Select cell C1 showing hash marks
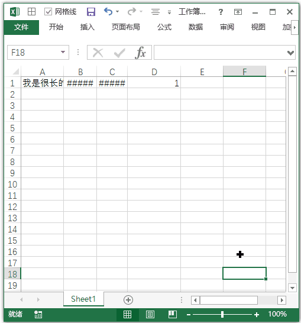301x323 pixels. click(x=112, y=83)
